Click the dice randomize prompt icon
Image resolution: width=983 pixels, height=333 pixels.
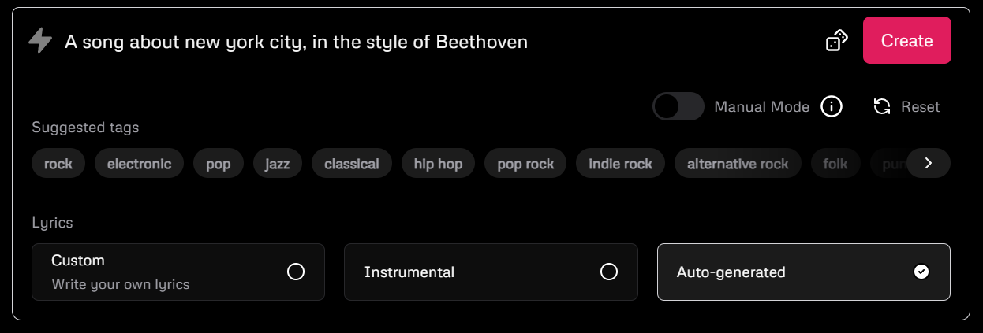836,40
